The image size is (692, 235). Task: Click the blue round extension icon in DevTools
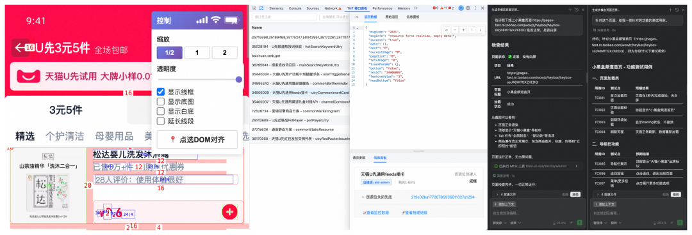pos(461,8)
